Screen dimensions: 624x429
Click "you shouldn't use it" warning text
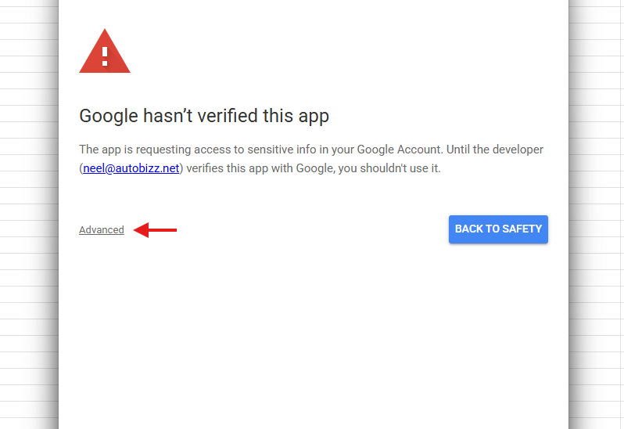click(388, 168)
